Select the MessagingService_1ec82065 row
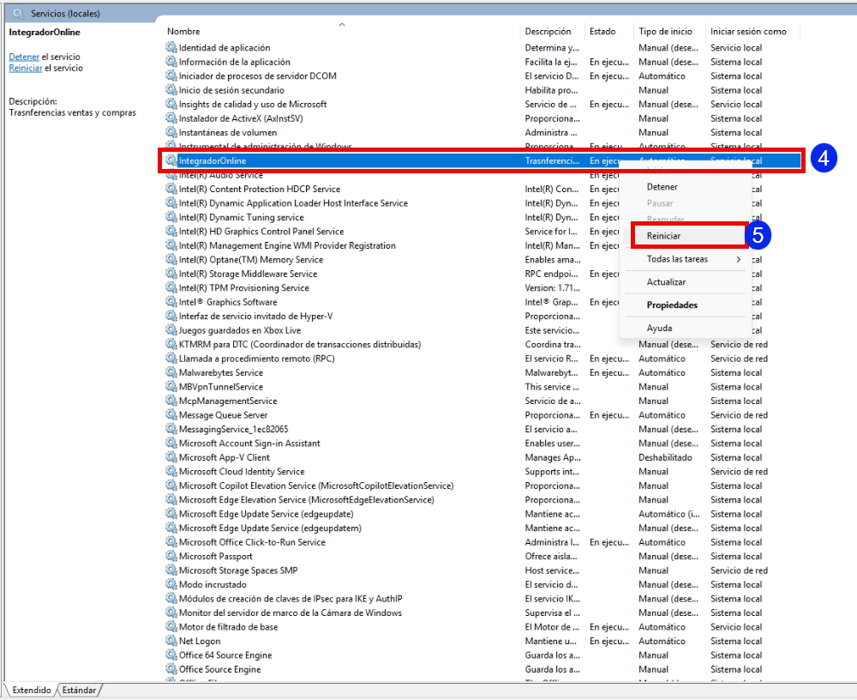Viewport: 857px width, 700px height. [x=483, y=429]
